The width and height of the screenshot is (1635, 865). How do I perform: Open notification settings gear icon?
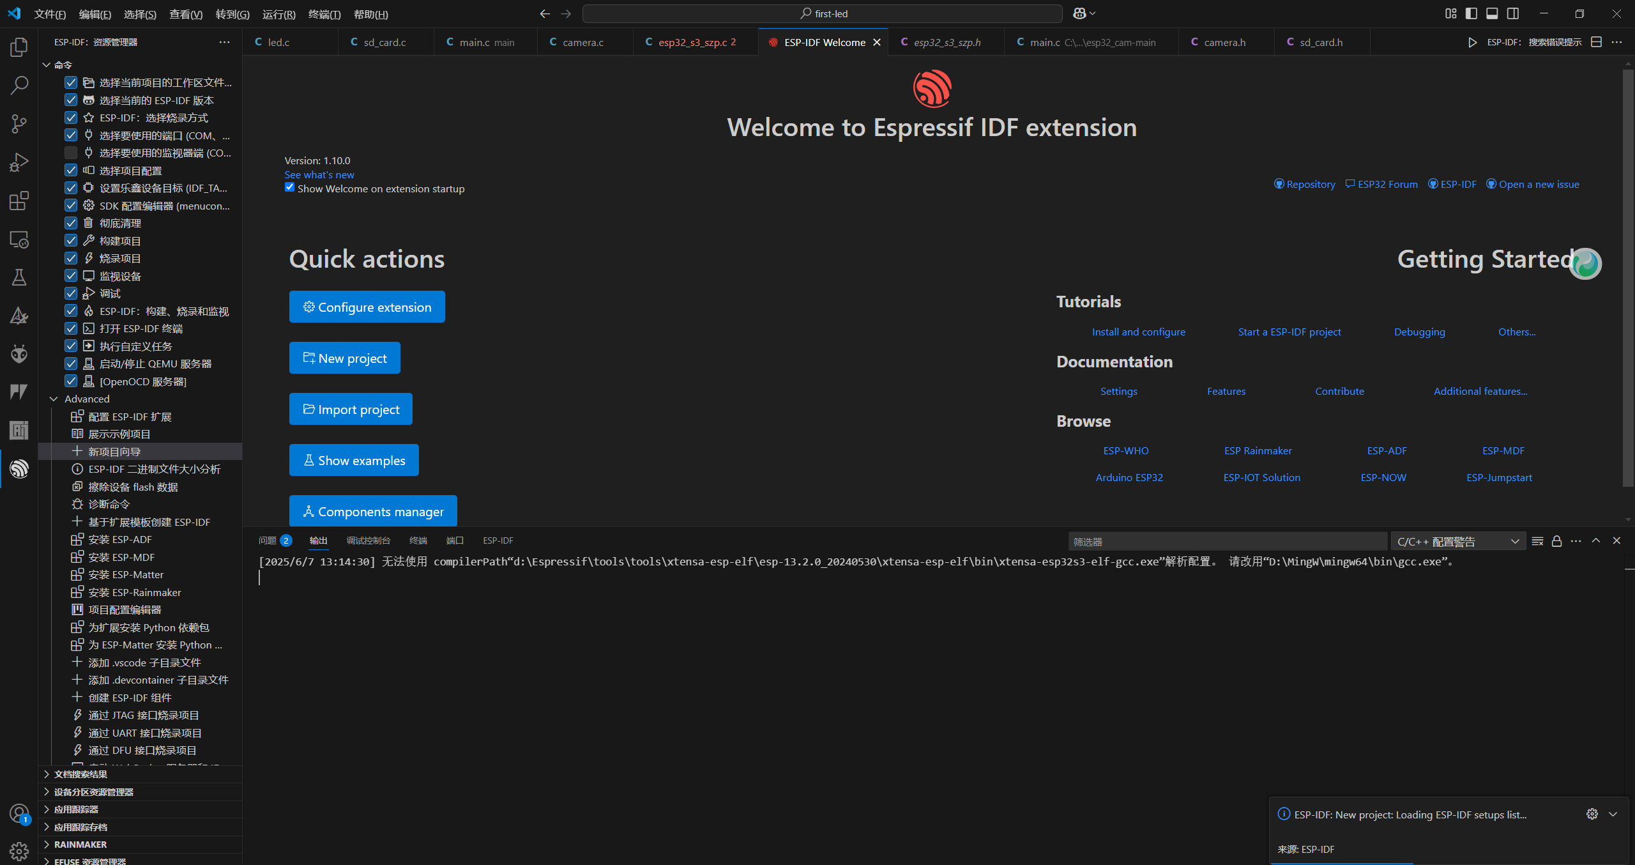(x=1592, y=814)
